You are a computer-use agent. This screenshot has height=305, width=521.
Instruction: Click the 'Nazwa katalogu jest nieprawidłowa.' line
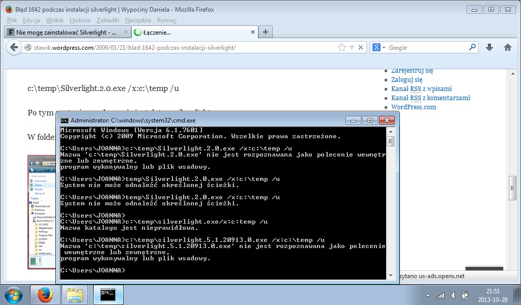coord(129,228)
